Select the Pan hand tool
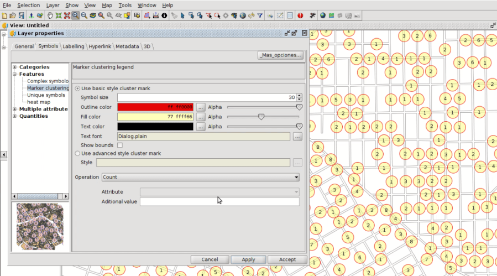 (50, 15)
